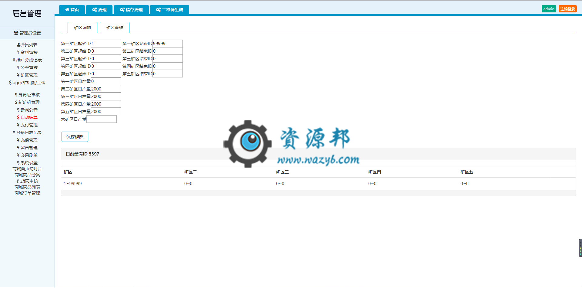Click the 第三矿区结束ID input field
The image size is (582, 288).
click(167, 59)
